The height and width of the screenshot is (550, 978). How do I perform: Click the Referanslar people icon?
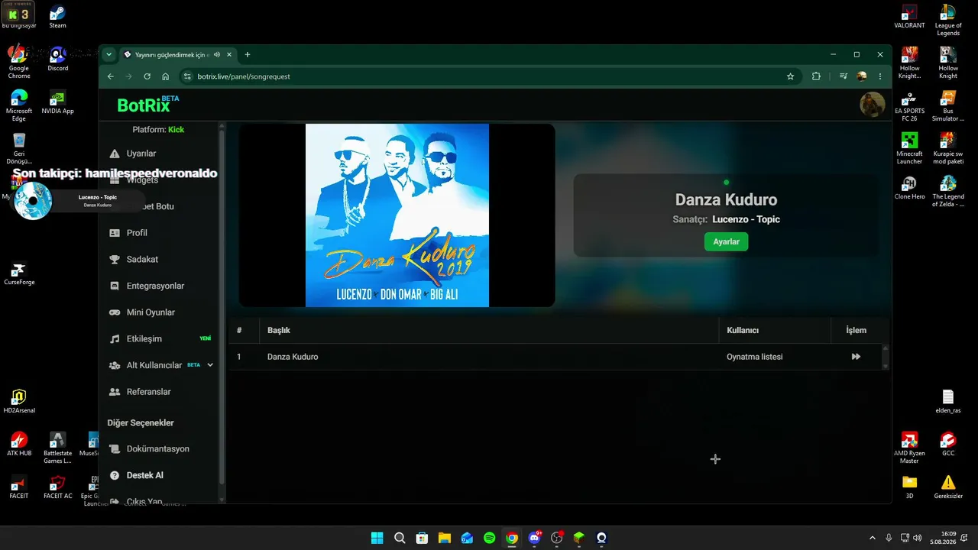[115, 392]
